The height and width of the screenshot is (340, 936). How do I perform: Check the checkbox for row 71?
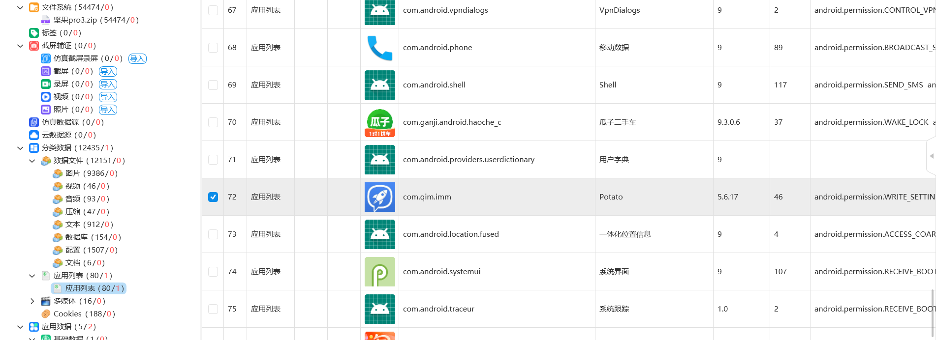[213, 160]
